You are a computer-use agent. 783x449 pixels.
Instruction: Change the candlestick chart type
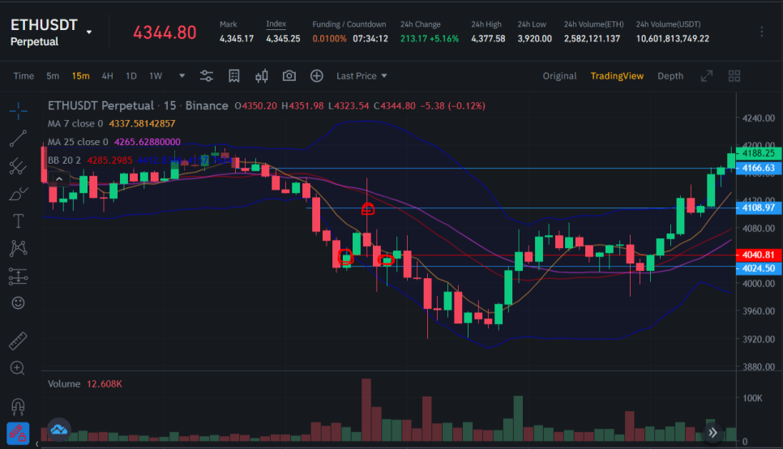pyautogui.click(x=262, y=76)
